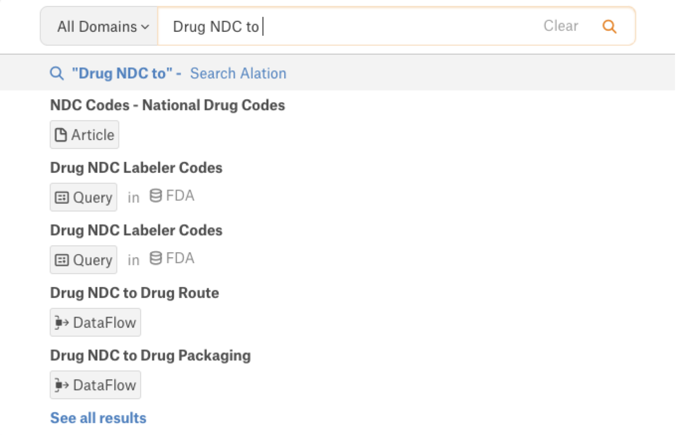Click the Article type badge

(85, 135)
